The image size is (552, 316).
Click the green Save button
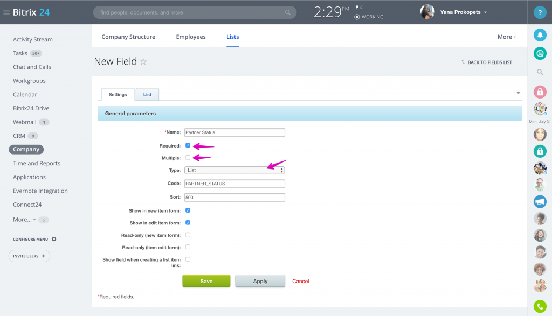tap(206, 281)
